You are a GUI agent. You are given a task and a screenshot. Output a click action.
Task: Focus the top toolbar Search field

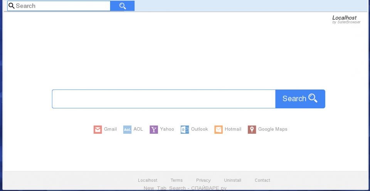59,6
